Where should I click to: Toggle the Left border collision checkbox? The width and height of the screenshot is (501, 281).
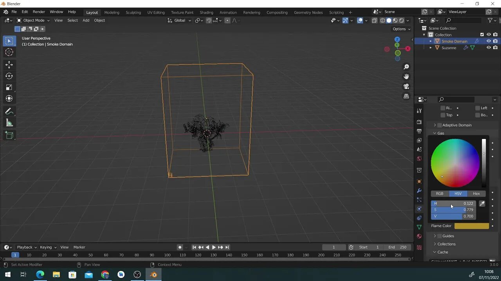tap(478, 108)
